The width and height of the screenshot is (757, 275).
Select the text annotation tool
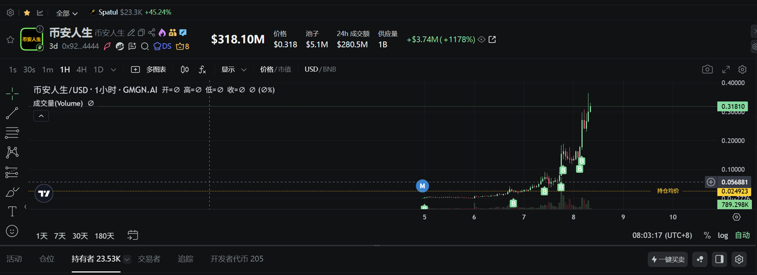(12, 211)
